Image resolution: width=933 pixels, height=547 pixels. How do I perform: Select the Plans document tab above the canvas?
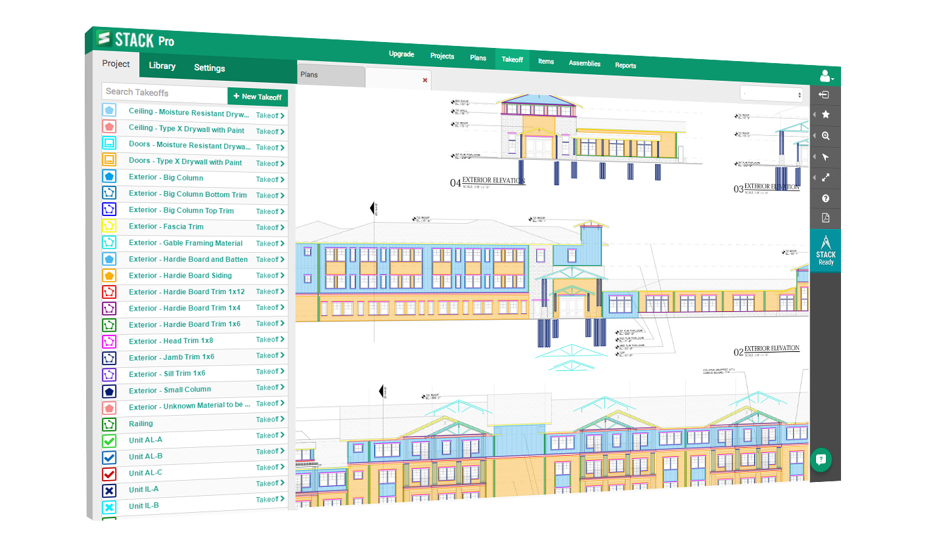pos(330,76)
